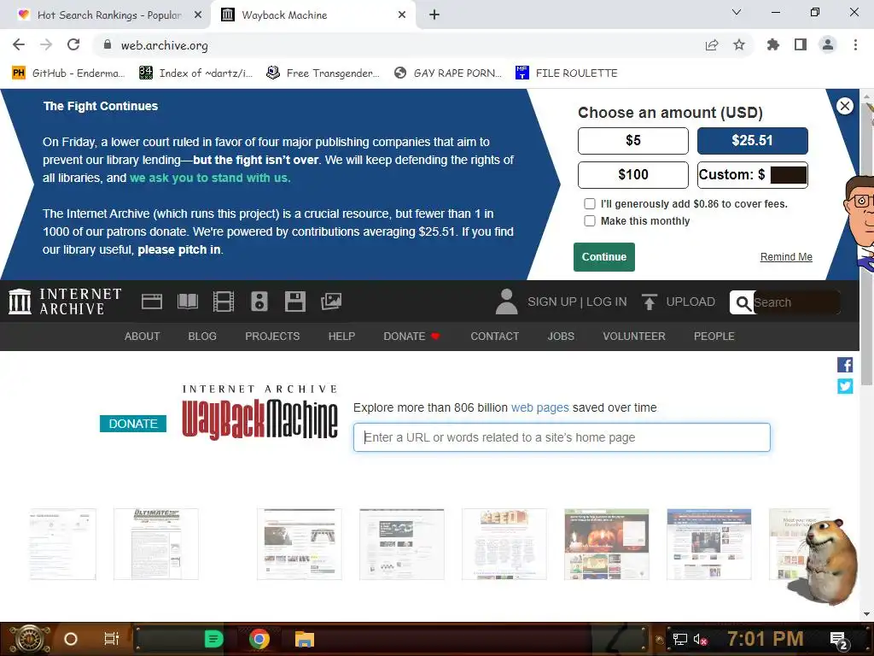The height and width of the screenshot is (656, 874).
Task: Click the search magnifier icon
Action: (743, 302)
